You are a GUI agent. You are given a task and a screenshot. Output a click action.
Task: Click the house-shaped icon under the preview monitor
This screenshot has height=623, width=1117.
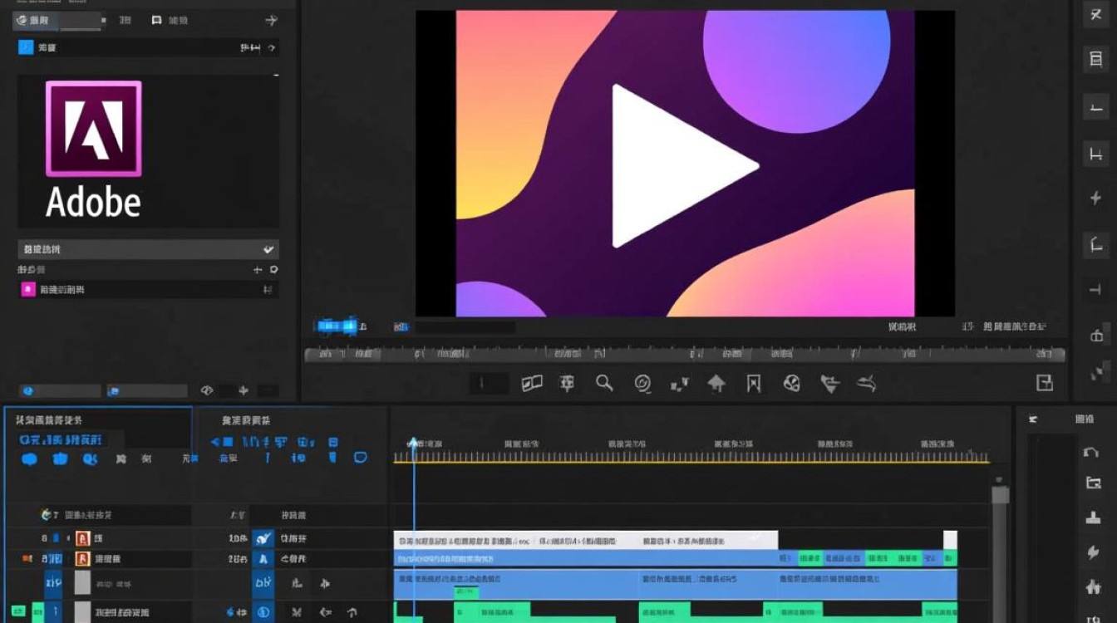(716, 383)
